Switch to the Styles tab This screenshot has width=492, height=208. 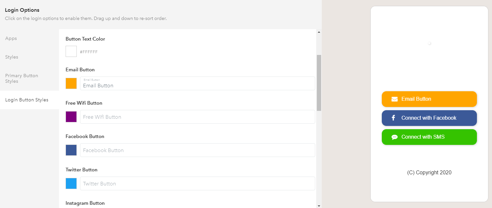tap(12, 57)
